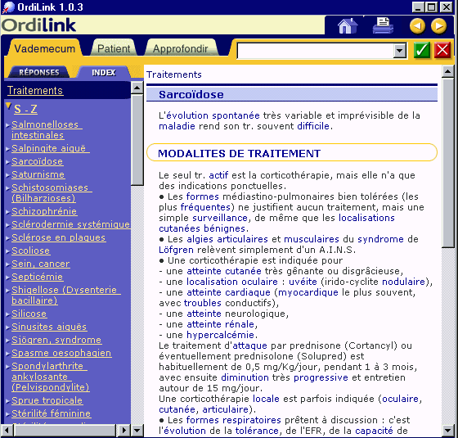Image resolution: width=458 pixels, height=438 pixels.
Task: Click index panel scroll down arrow
Action: point(137,431)
